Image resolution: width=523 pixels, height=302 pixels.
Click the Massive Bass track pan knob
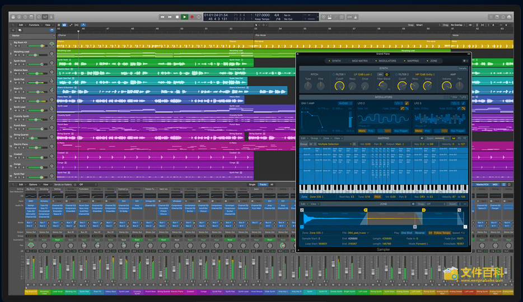pyautogui.click(x=52, y=72)
